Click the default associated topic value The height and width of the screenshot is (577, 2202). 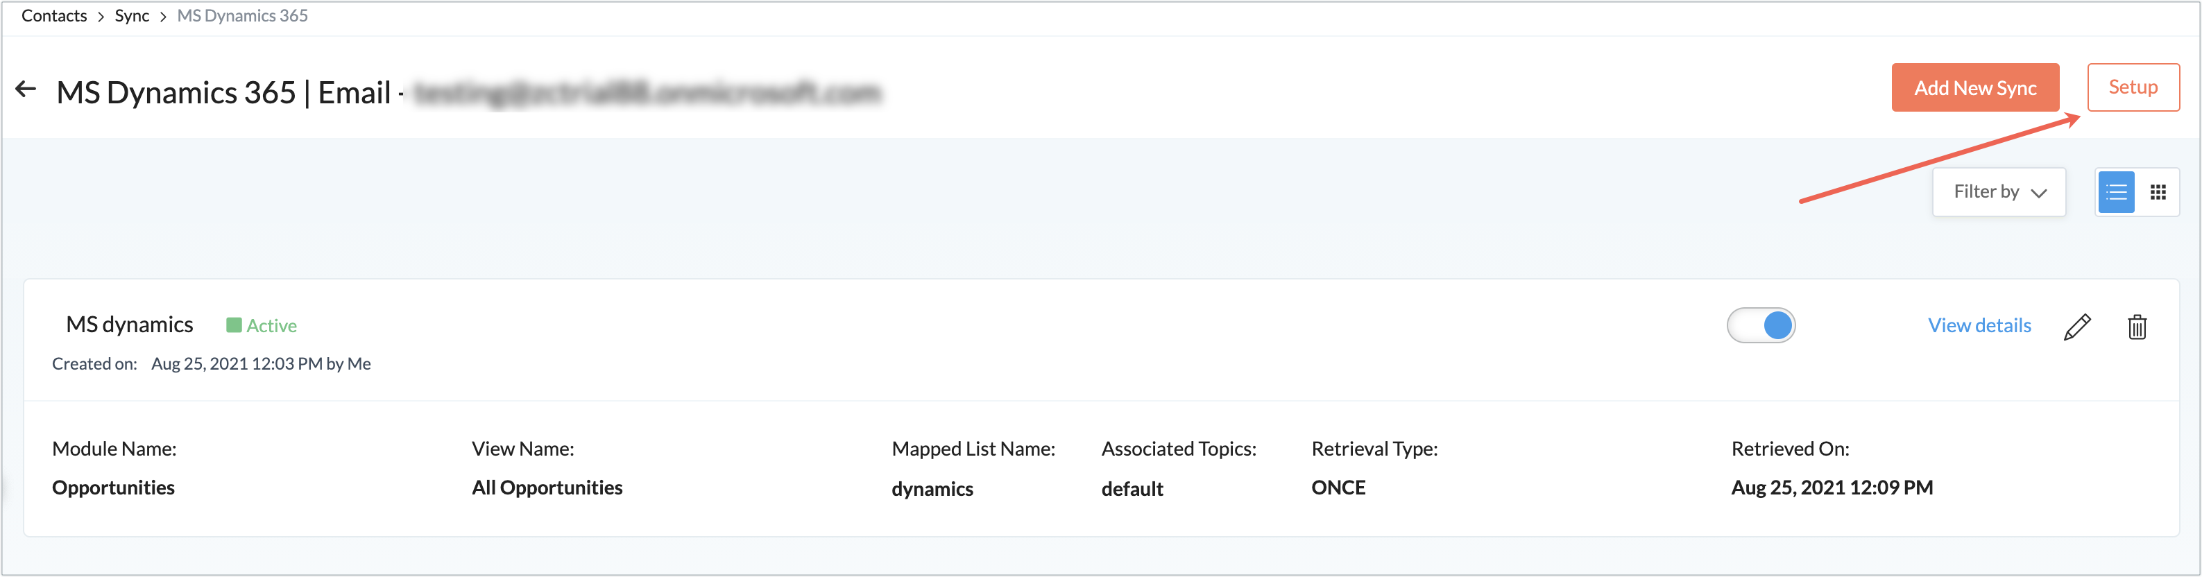pyautogui.click(x=1132, y=489)
